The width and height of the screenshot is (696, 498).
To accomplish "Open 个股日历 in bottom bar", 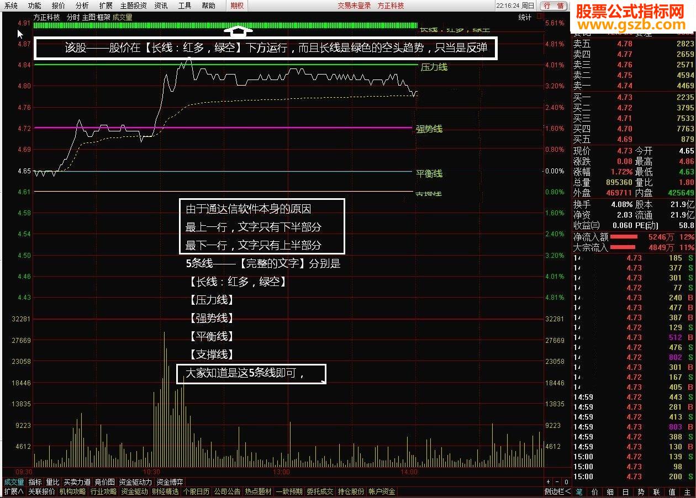I will click(x=197, y=491).
